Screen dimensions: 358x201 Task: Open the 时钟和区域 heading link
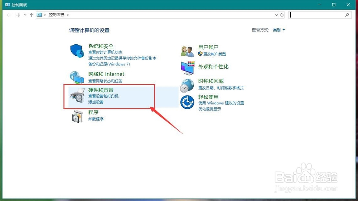tap(211, 81)
